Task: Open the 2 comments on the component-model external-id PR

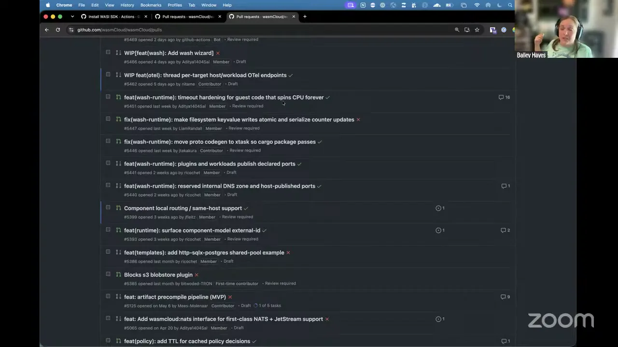Action: point(505,230)
